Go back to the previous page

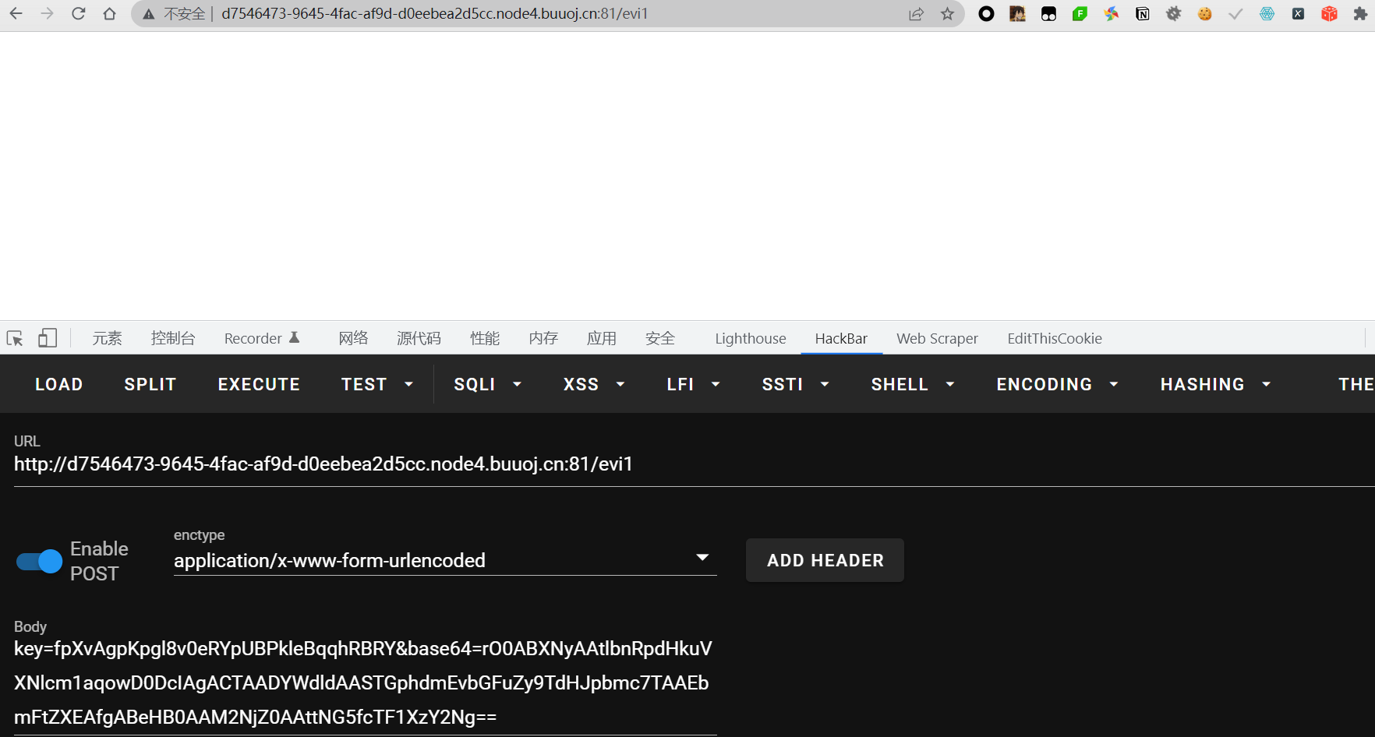[x=16, y=13]
